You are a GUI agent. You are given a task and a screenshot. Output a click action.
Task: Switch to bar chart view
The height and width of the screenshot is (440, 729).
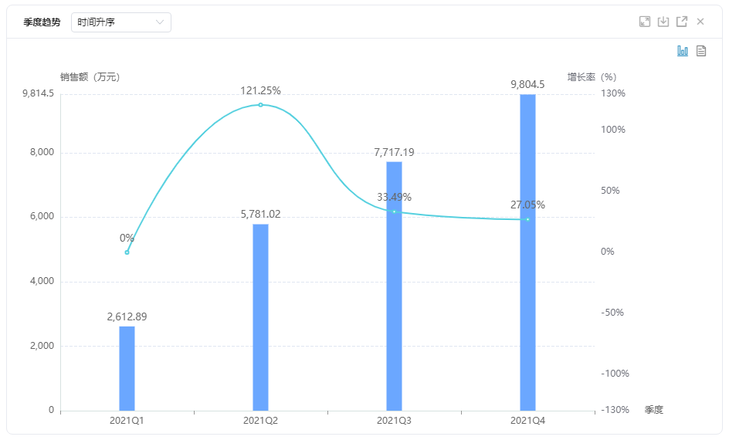683,51
